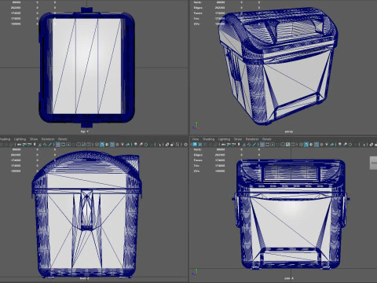This screenshot has height=283, width=377.
Task: Open Lighting menu in front view panel
Action: coord(20,139)
